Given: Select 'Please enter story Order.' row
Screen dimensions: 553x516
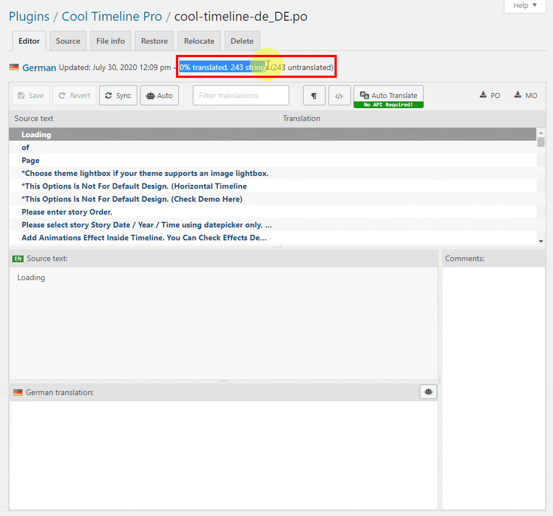Looking at the screenshot, I should coord(272,212).
